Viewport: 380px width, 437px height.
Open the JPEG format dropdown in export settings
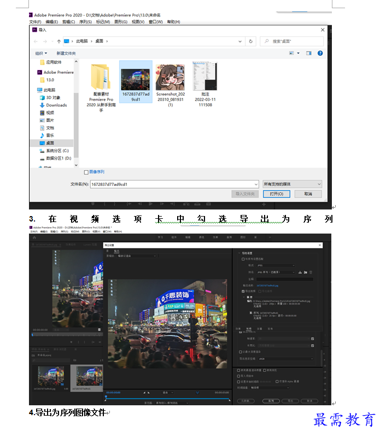[x=276, y=265]
